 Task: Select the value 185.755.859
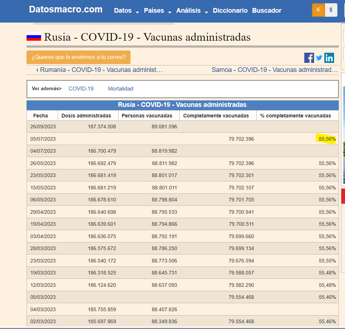point(102,309)
